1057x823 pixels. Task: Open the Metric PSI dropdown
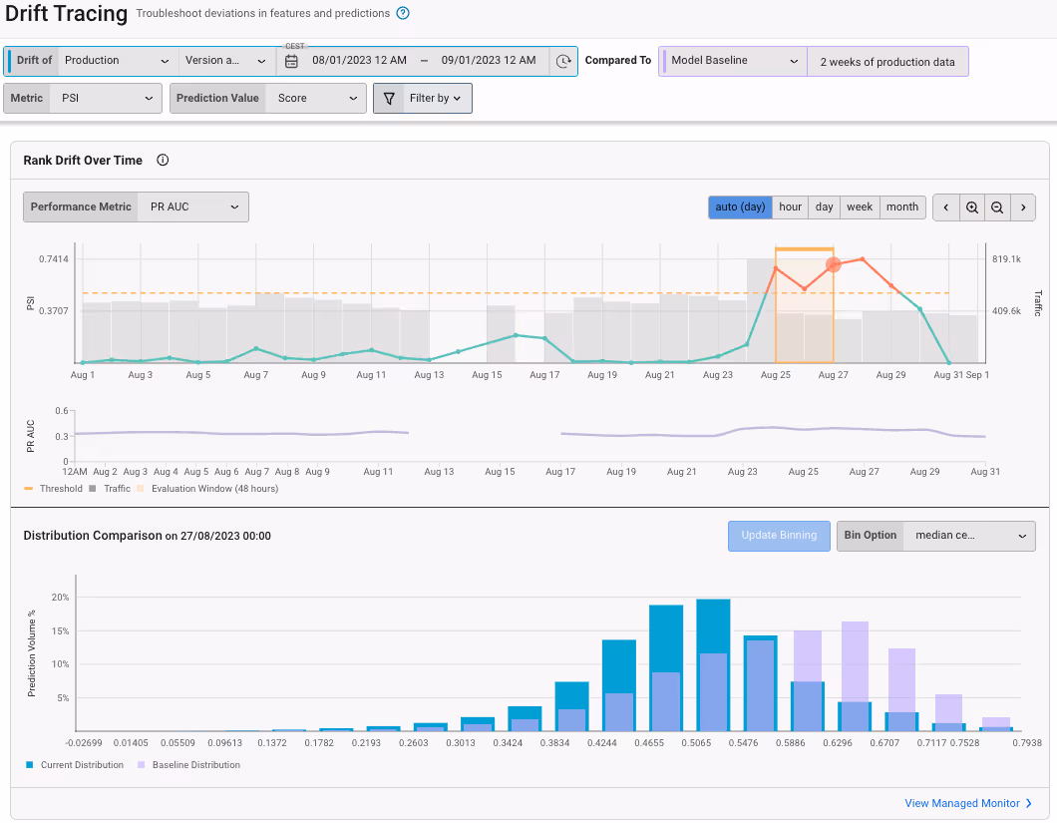coord(83,99)
